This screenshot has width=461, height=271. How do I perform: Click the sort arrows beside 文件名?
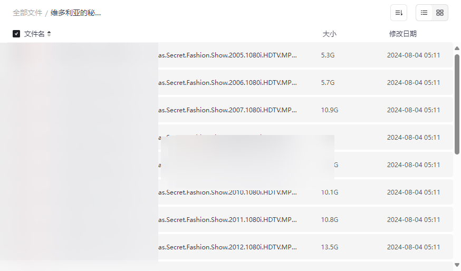pos(49,34)
